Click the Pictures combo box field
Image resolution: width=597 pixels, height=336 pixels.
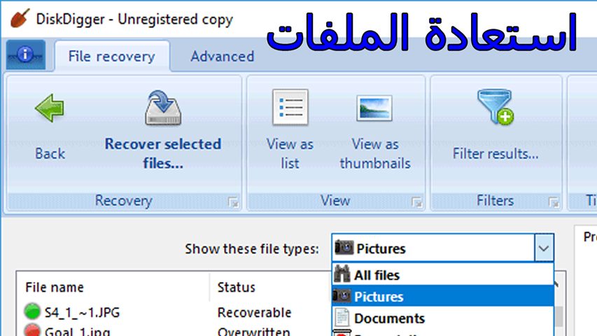click(x=433, y=248)
